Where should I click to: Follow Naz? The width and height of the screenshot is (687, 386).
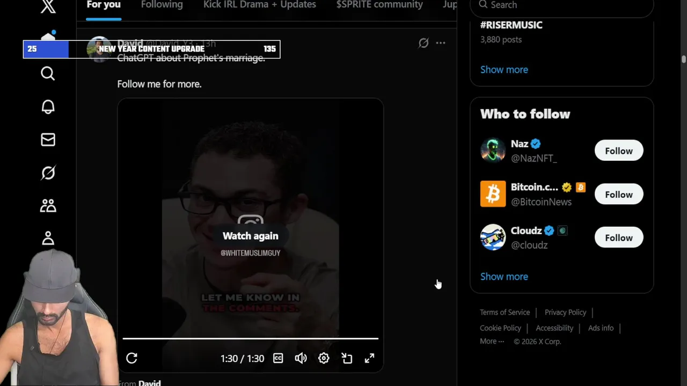click(x=619, y=151)
